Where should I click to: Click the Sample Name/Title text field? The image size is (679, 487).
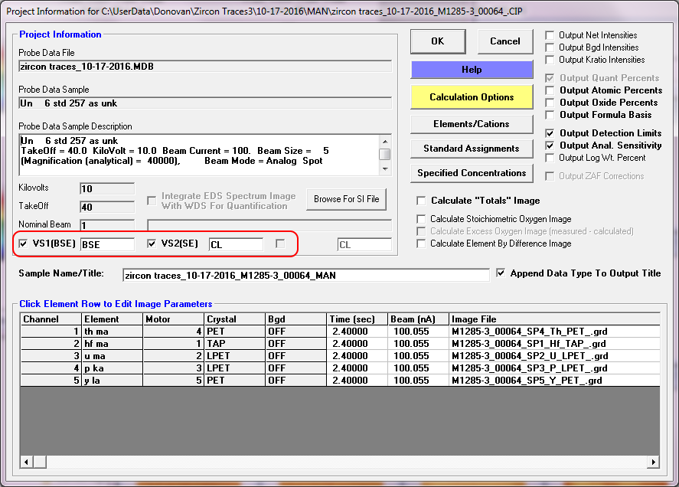click(x=305, y=275)
